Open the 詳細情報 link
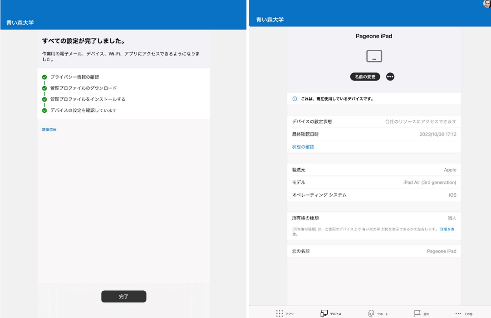Screen dimensions: 491x318 click(49, 129)
